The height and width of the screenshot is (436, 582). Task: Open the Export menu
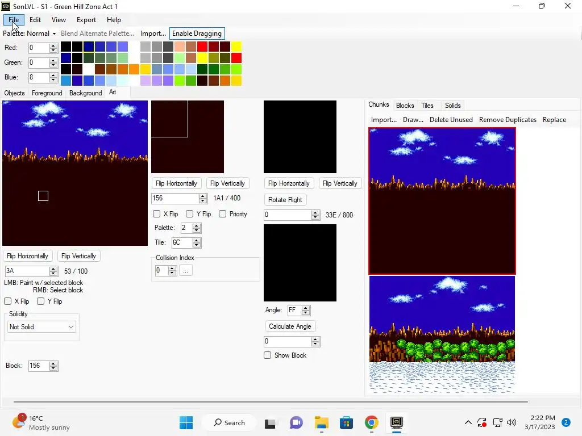86,20
